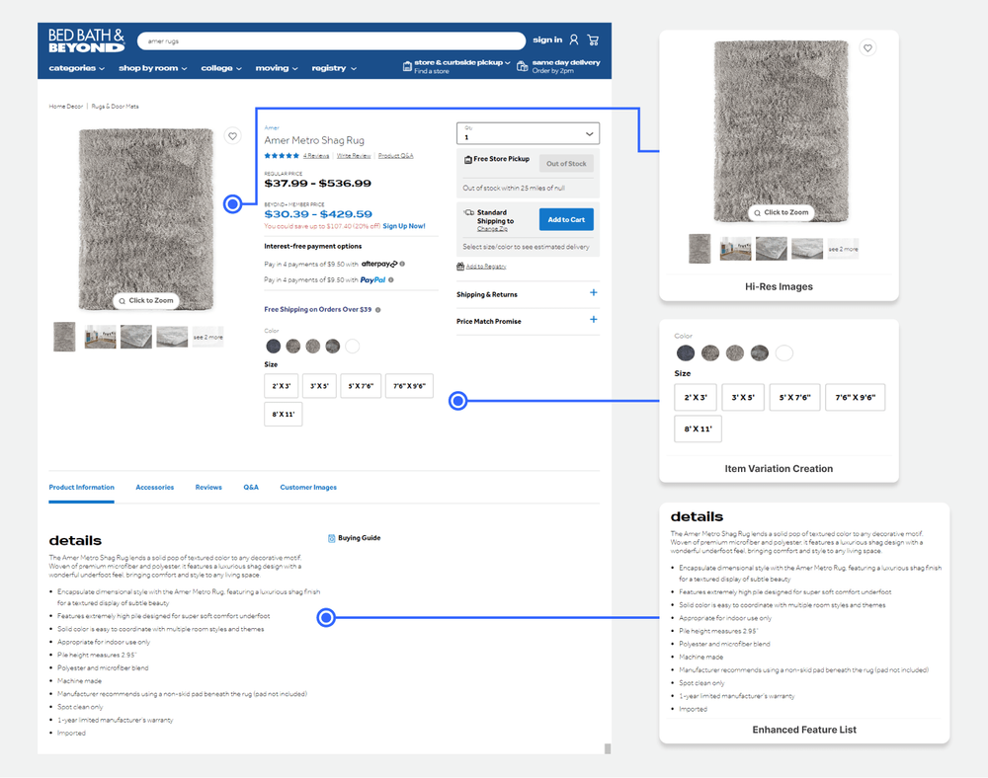Click the Bed Bath & Beyond logo

click(86, 40)
